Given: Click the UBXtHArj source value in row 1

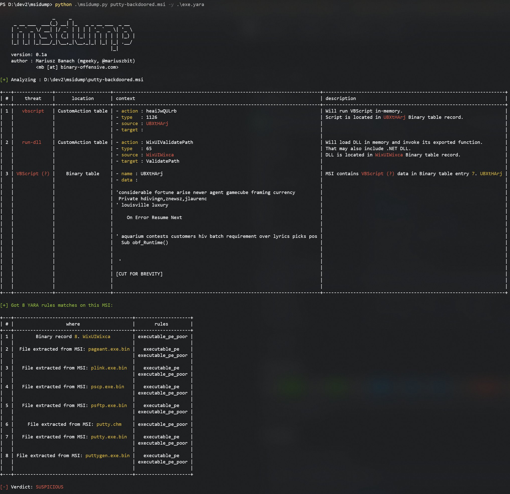Looking at the screenshot, I should (x=157, y=124).
